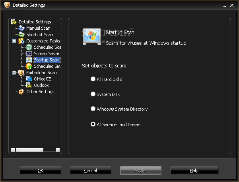Click the Outlook icon in tree

(x=29, y=85)
